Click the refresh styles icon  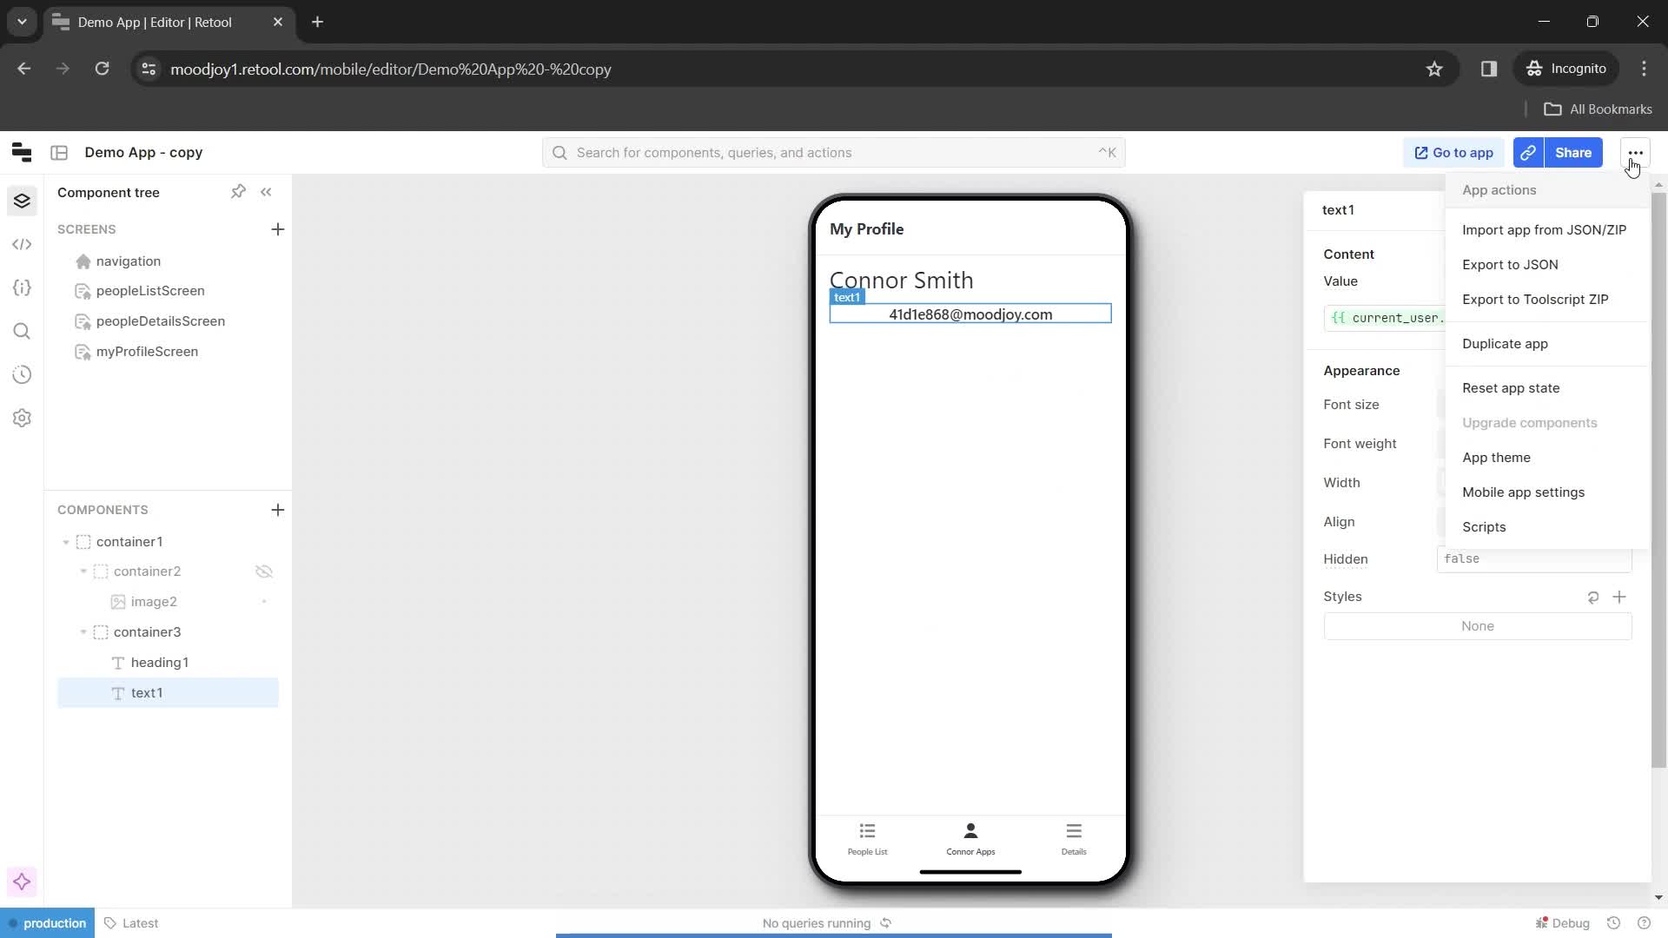pyautogui.click(x=1596, y=597)
